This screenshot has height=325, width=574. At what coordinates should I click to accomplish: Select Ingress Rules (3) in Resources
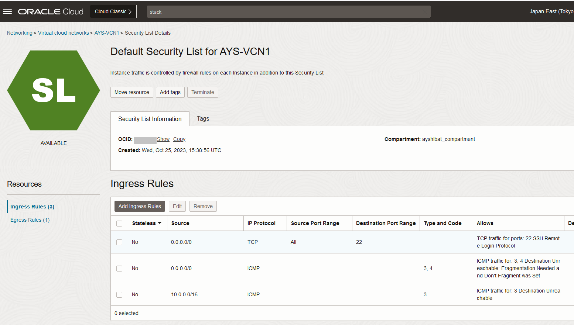(x=32, y=207)
